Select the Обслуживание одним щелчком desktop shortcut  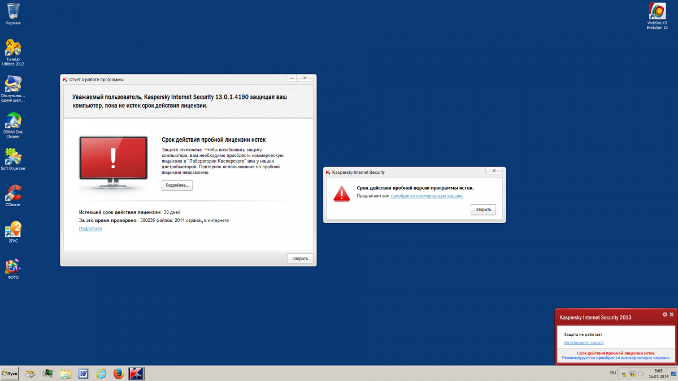click(x=13, y=89)
